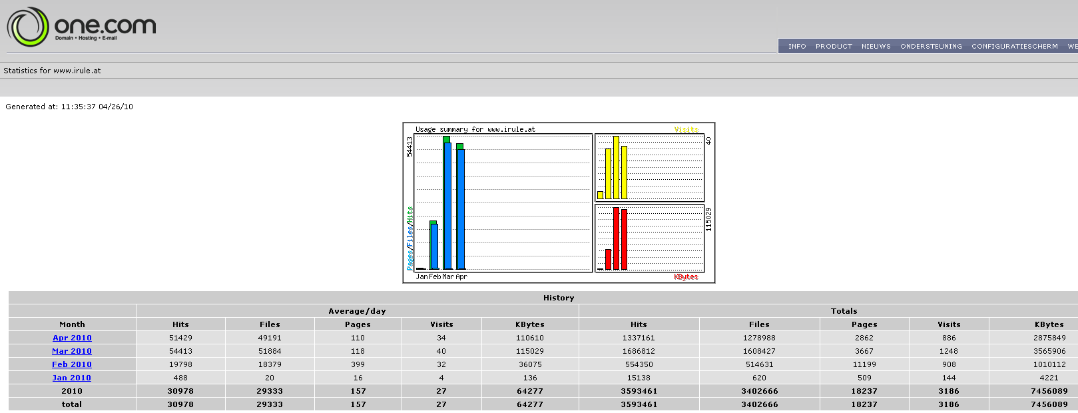Open the Apr 2010 statistics link
Screen dimensions: 1078x413
point(72,338)
